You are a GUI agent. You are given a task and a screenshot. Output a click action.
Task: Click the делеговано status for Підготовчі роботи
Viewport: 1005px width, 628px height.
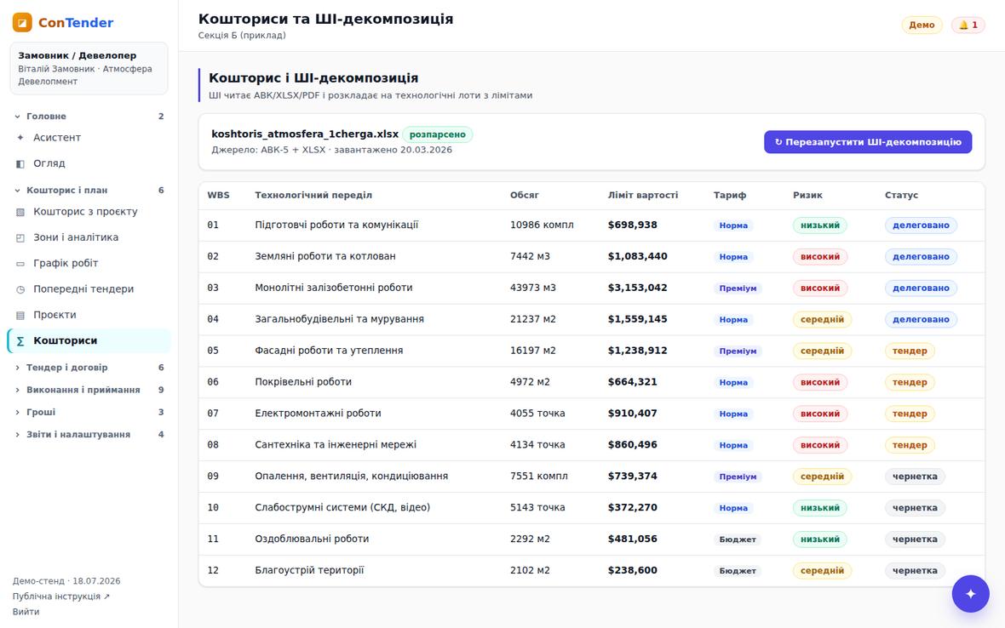click(x=921, y=226)
